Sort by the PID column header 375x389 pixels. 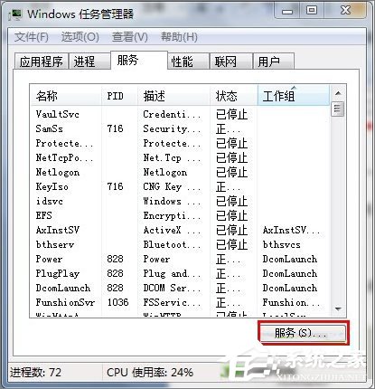119,96
